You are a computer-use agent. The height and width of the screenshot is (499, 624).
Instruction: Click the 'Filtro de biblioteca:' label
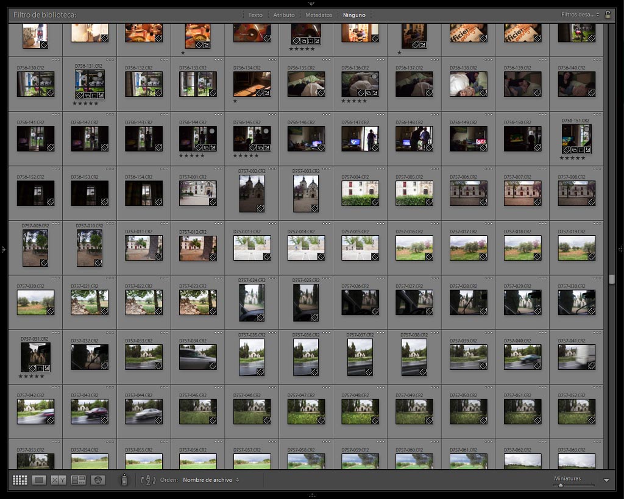44,15
